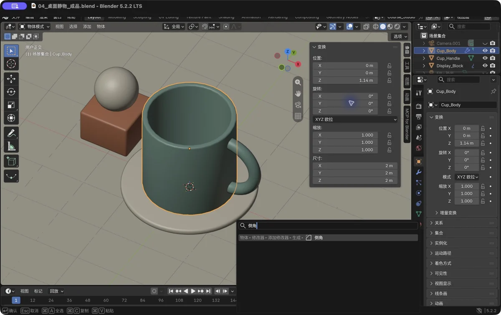Toggle Display_Block visibility eye
This screenshot has height=315, width=501.
click(485, 66)
